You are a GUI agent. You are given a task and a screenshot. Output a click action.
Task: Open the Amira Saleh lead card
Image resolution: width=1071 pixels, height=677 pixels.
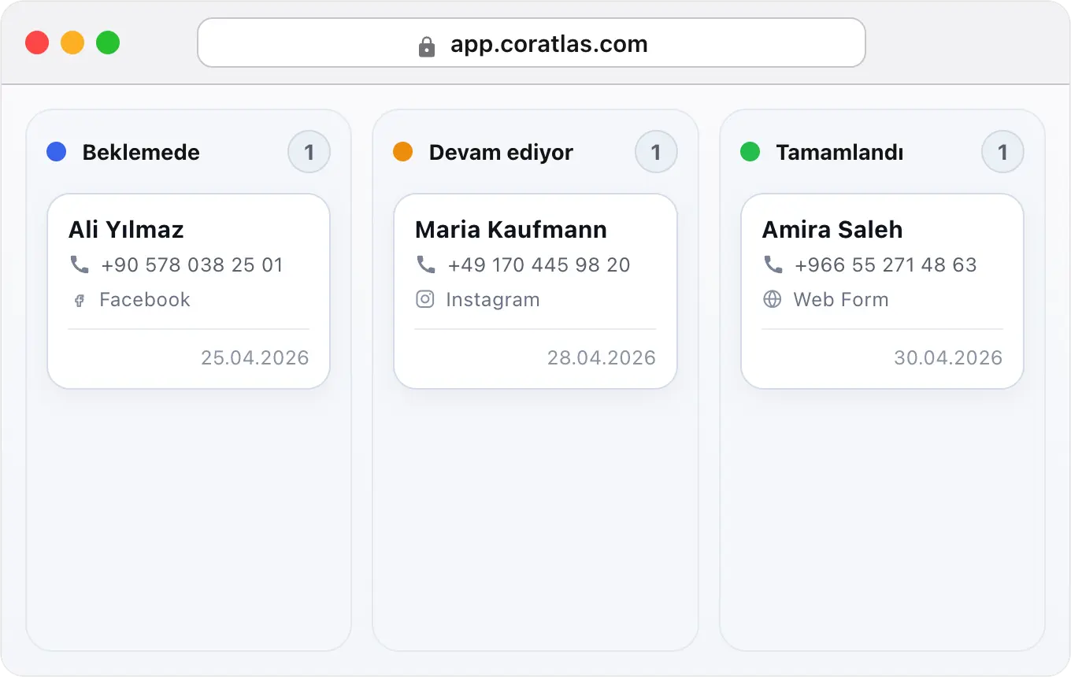[x=882, y=291]
